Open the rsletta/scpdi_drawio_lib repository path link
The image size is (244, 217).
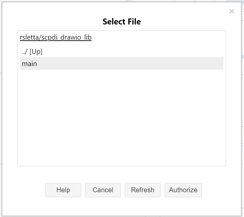pyautogui.click(x=56, y=37)
